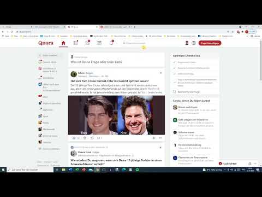Click the browser back arrow

3,32
